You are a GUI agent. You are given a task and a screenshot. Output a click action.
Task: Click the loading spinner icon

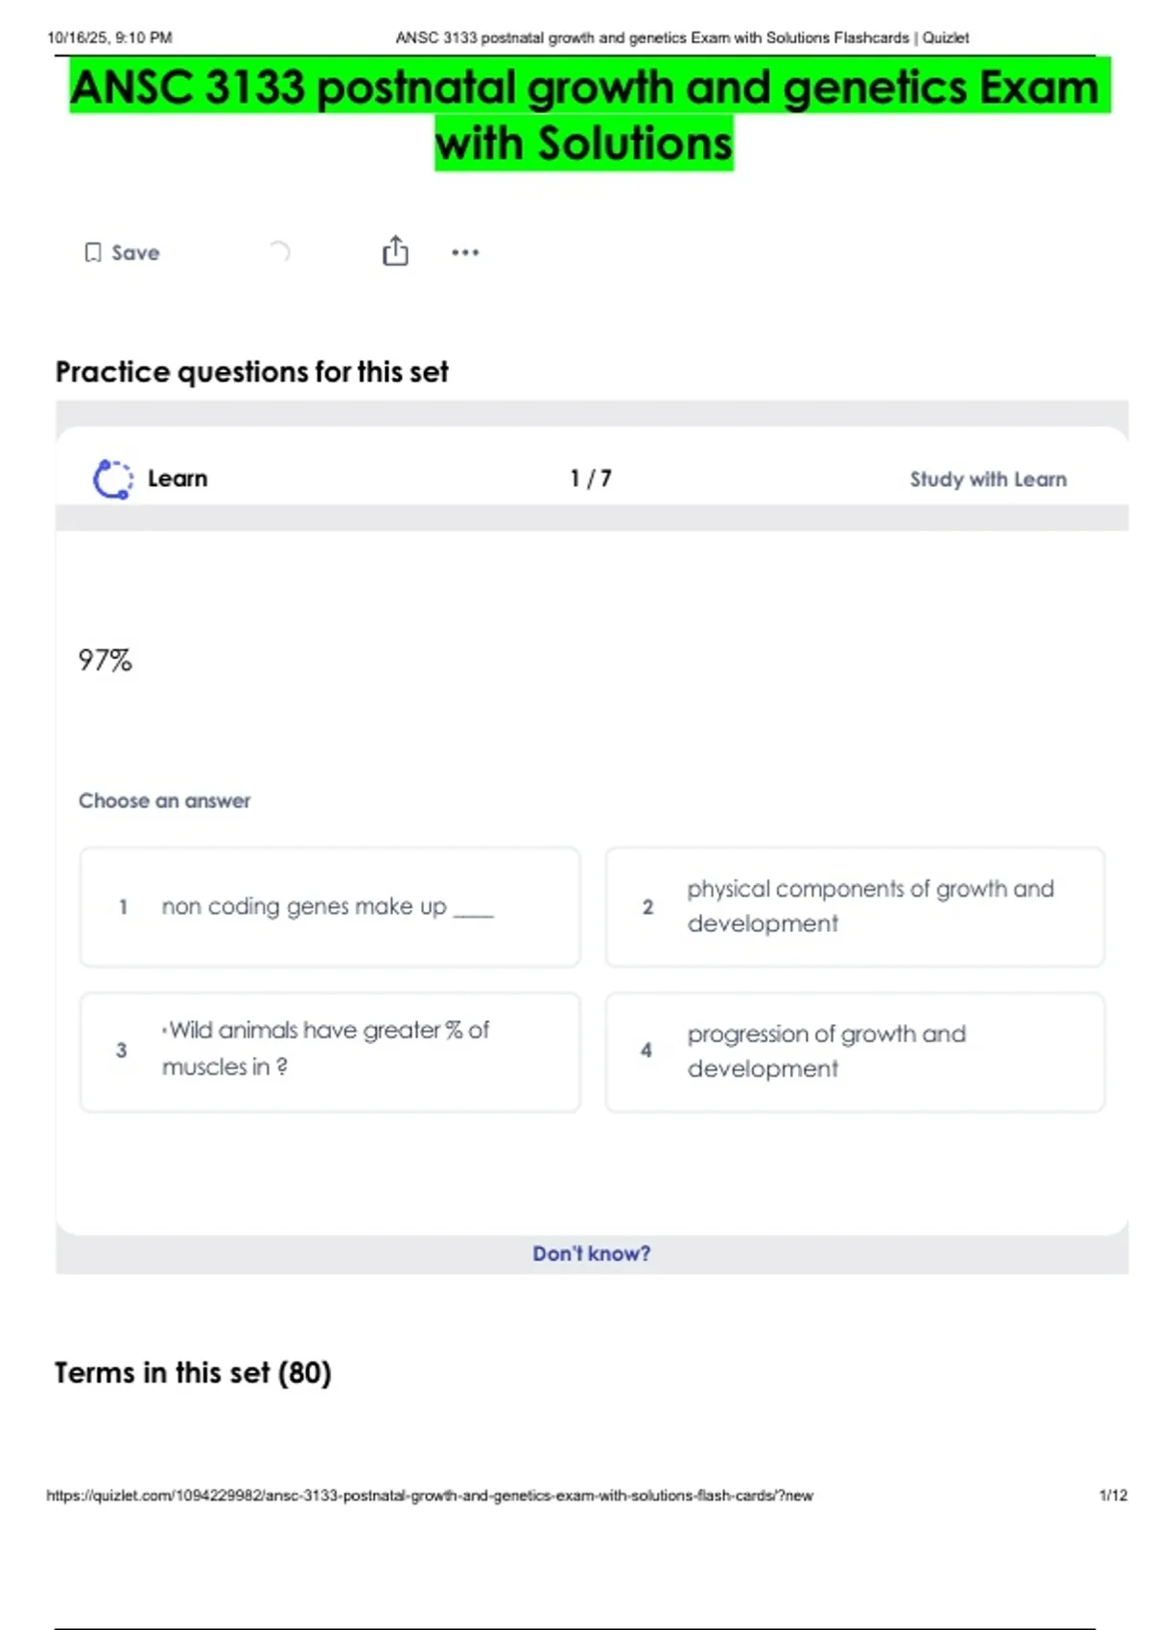(x=279, y=252)
